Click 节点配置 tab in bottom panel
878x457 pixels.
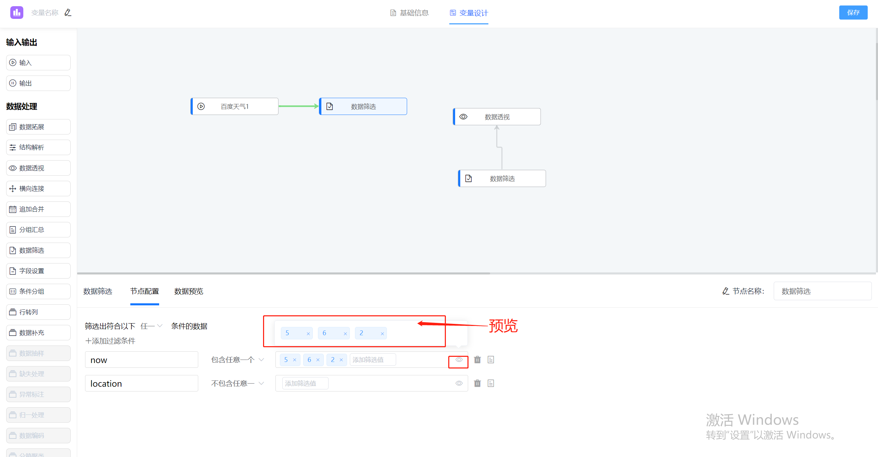click(x=144, y=291)
